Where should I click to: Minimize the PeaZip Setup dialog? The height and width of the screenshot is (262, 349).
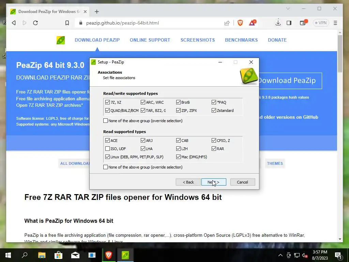click(220, 62)
